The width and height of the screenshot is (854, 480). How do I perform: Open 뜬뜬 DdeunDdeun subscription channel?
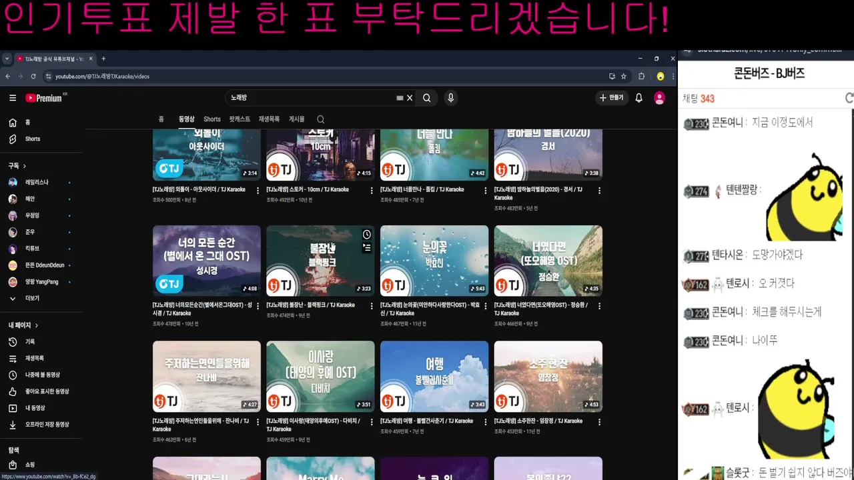(x=41, y=265)
